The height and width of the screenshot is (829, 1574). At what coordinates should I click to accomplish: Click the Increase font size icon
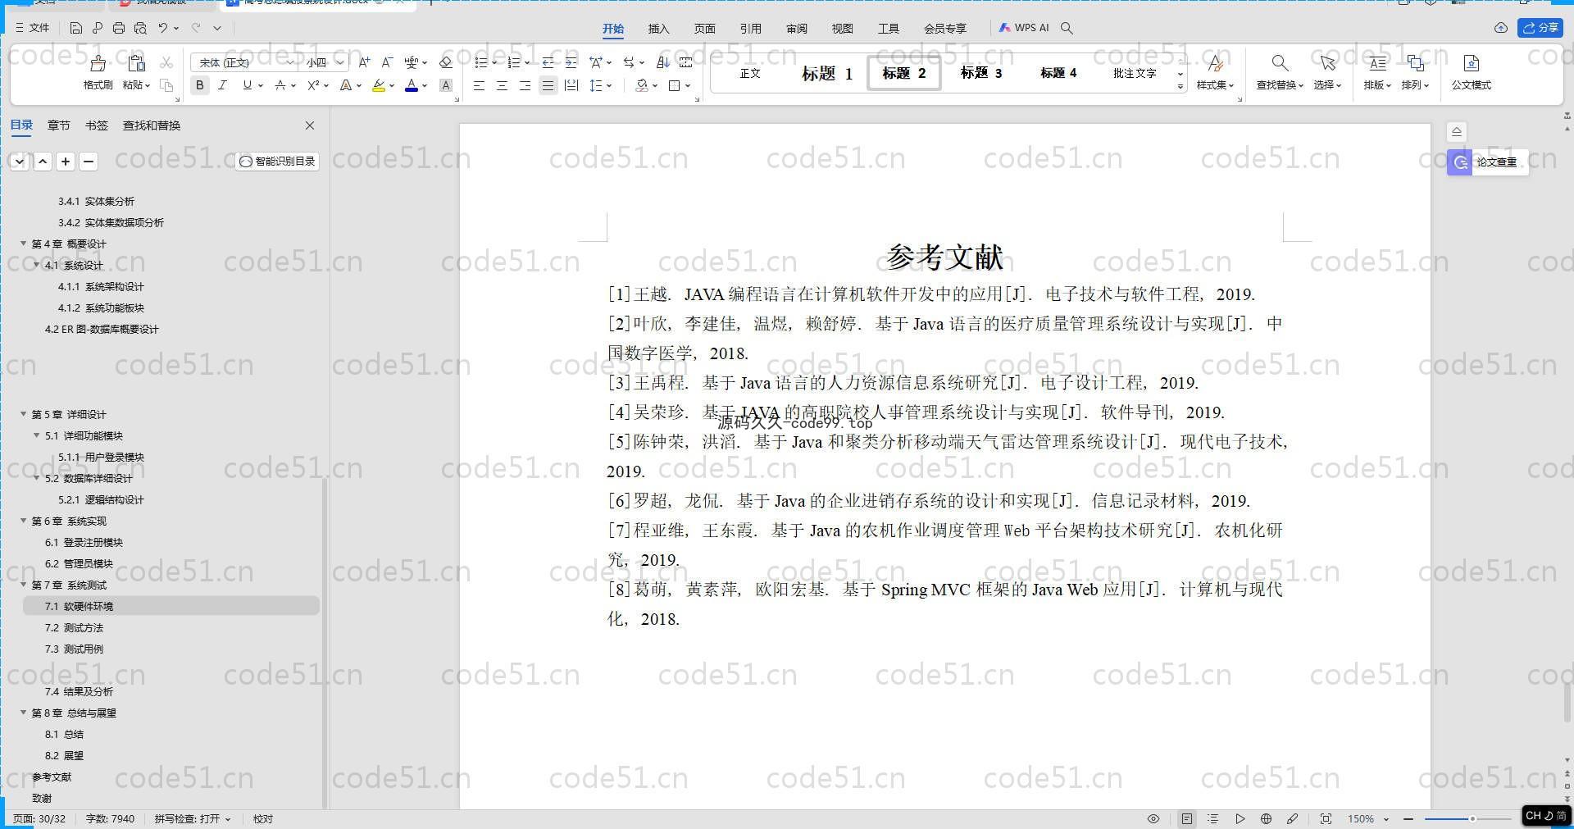coord(365,62)
